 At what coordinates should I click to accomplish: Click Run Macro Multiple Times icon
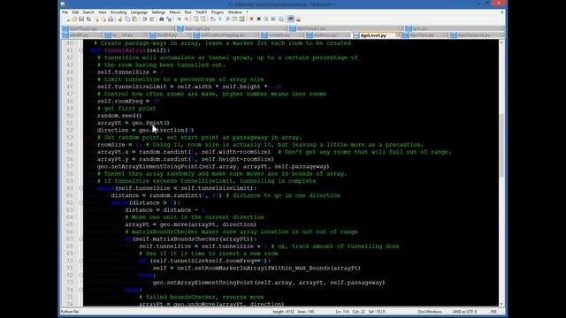pyautogui.click(x=273, y=19)
